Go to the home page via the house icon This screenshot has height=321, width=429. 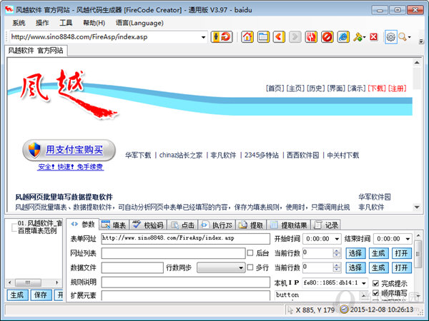[247, 36]
